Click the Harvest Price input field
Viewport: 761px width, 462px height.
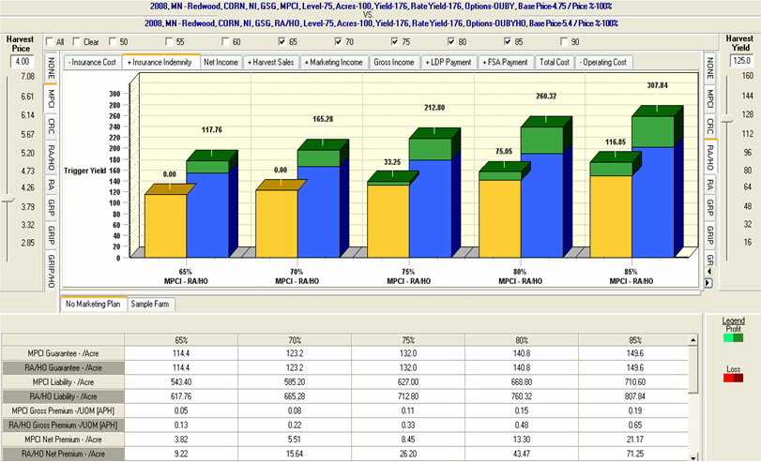[23, 62]
